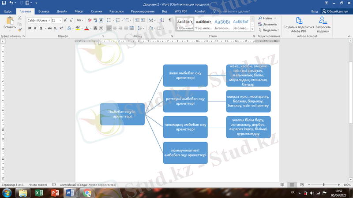Click the Clear All Formatting eraser icon
353x198 pixels.
coord(90,20)
